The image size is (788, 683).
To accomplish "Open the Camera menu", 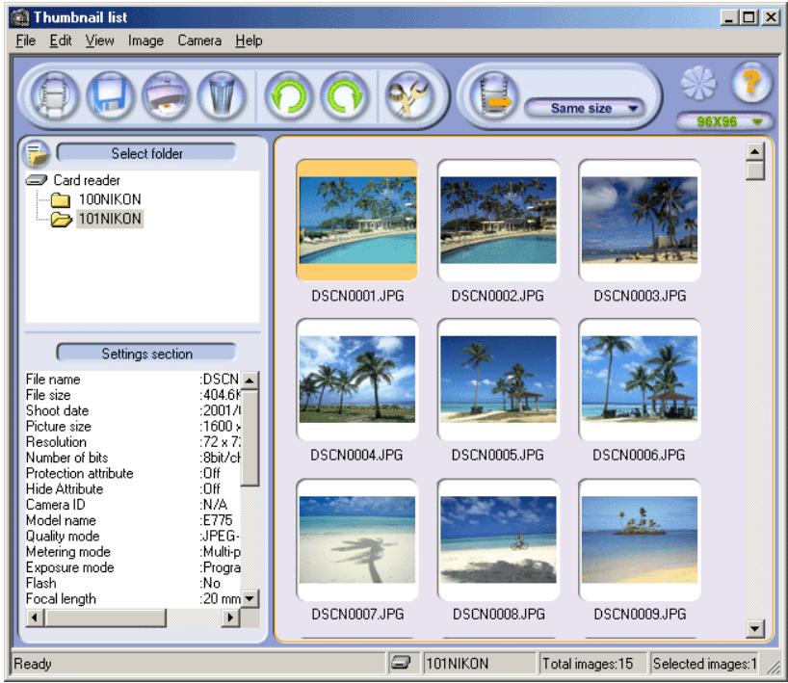I will coord(199,40).
